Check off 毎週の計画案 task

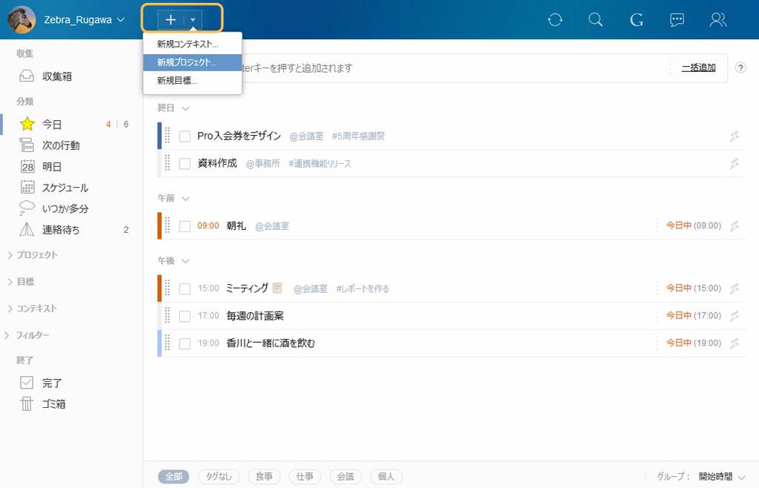(185, 316)
